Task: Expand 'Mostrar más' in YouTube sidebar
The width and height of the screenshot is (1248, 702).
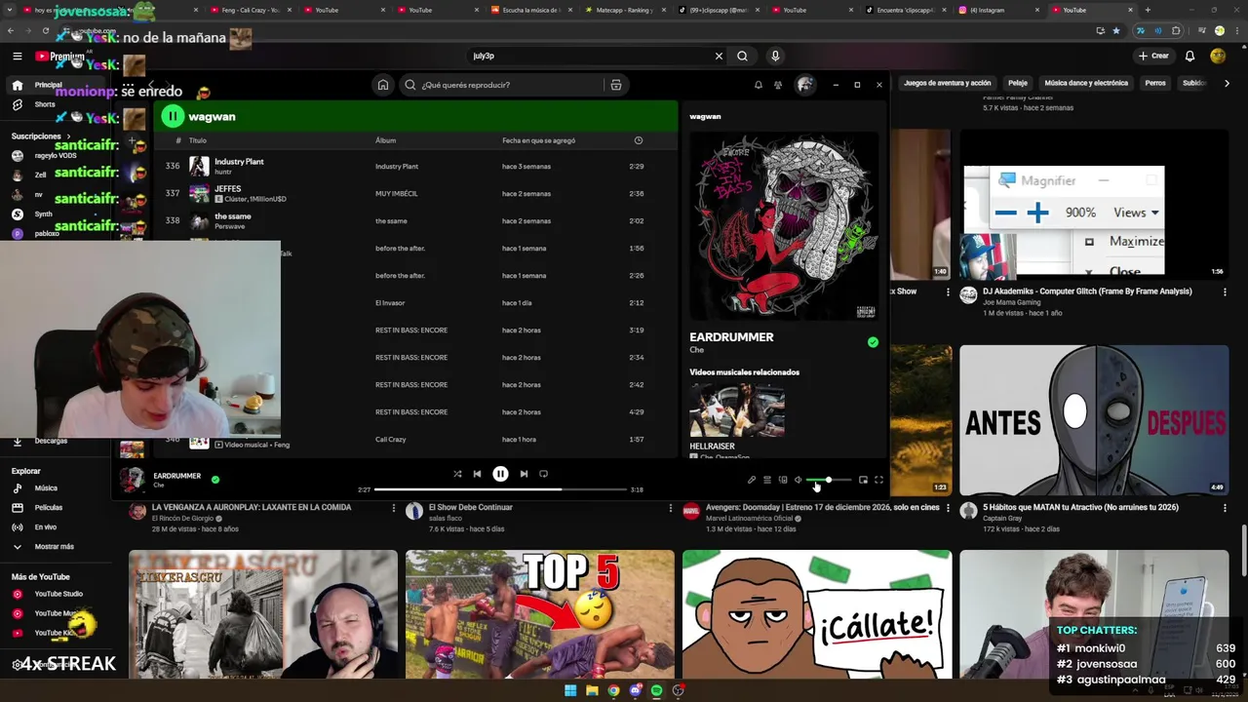Action: (x=54, y=547)
